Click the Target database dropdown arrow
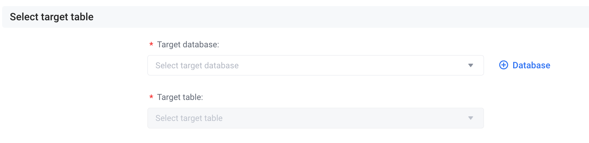The height and width of the screenshot is (143, 589). (x=470, y=65)
